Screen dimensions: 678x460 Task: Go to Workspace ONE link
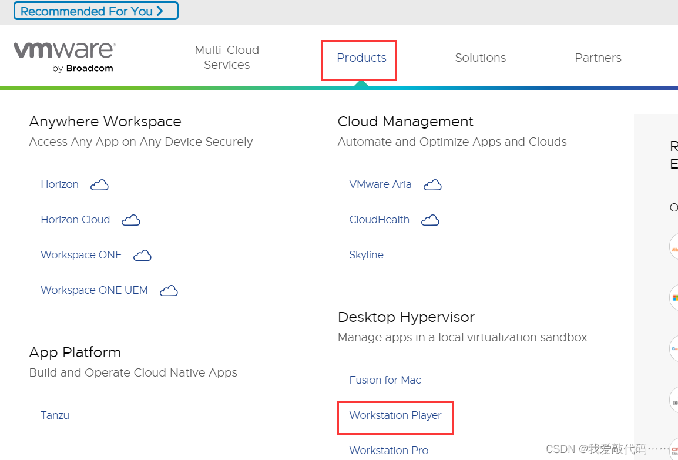pyautogui.click(x=81, y=255)
